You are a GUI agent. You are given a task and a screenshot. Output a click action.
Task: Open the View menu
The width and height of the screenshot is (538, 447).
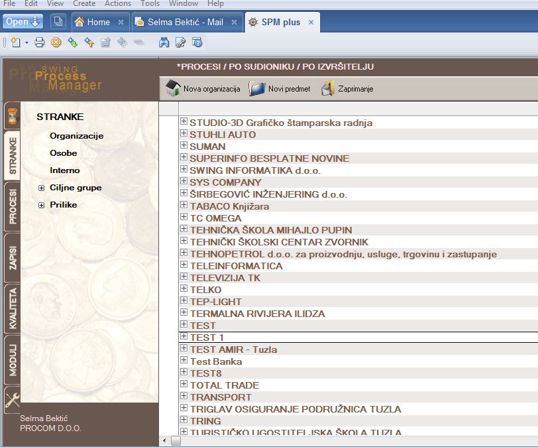55,3
